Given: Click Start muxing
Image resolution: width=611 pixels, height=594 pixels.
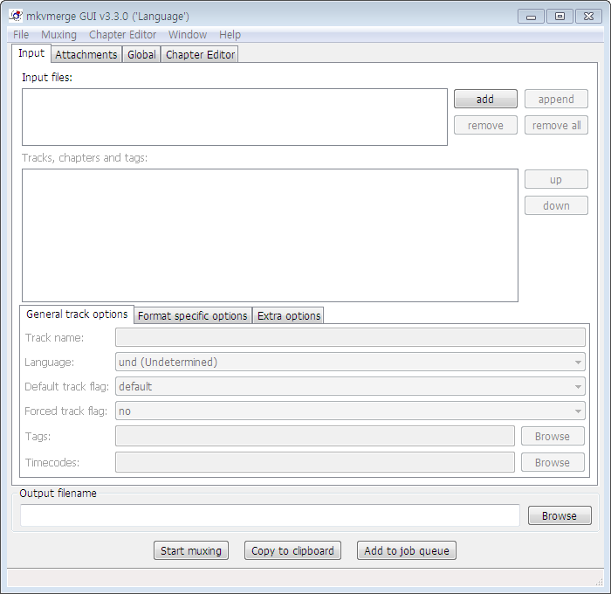Looking at the screenshot, I should [x=191, y=550].
